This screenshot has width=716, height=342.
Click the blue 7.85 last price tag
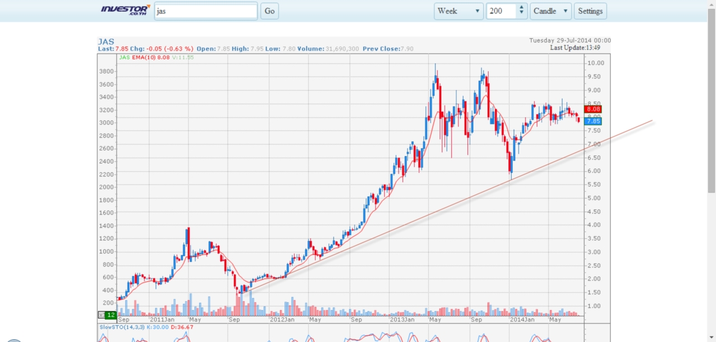593,121
